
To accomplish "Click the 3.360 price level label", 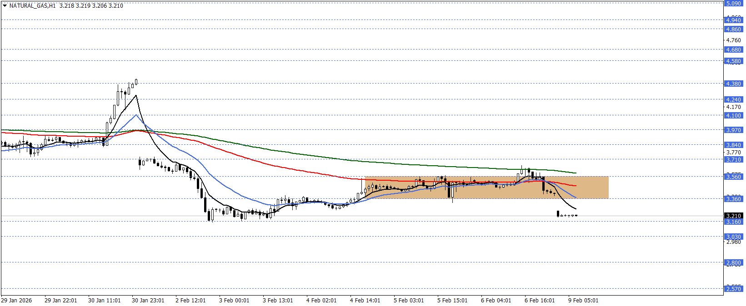I will coord(733,199).
